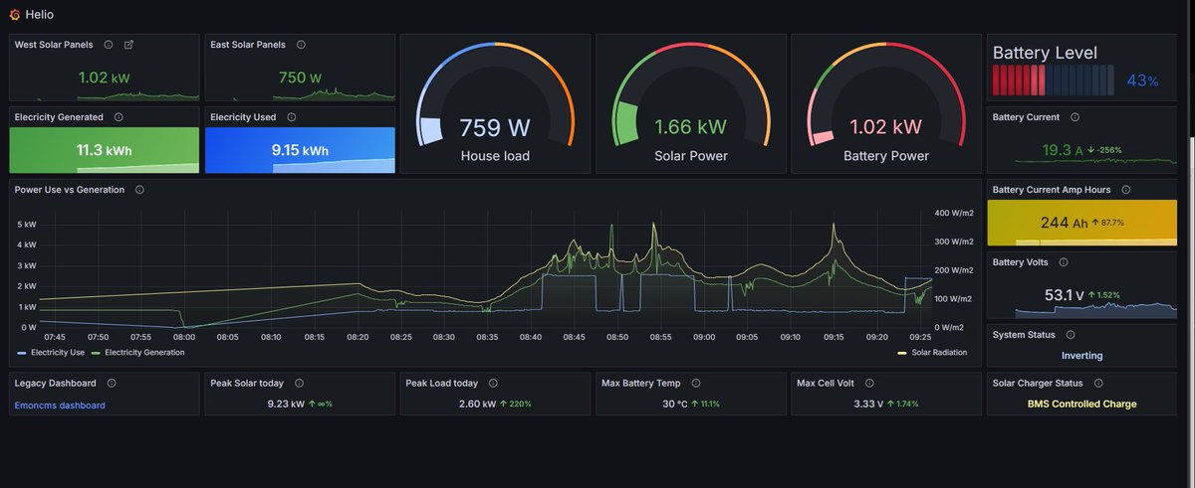Click the Battery Power gauge
The image size is (1195, 488).
[886, 103]
